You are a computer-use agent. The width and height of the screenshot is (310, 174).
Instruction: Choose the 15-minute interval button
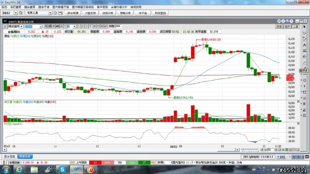point(98,26)
